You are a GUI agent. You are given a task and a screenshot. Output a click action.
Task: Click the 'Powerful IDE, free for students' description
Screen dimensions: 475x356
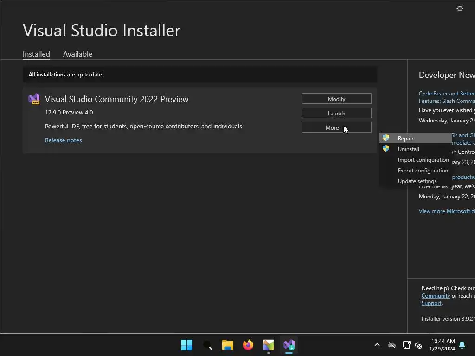(x=143, y=126)
